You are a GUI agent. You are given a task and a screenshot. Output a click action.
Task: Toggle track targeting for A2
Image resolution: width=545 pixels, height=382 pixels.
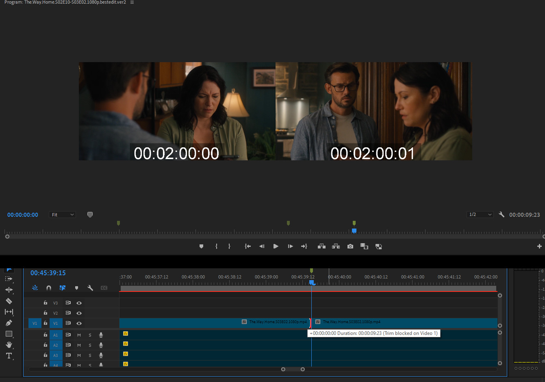pos(56,345)
